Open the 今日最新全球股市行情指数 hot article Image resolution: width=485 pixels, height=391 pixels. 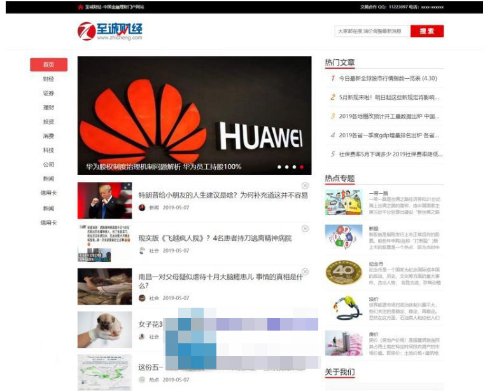click(x=387, y=79)
